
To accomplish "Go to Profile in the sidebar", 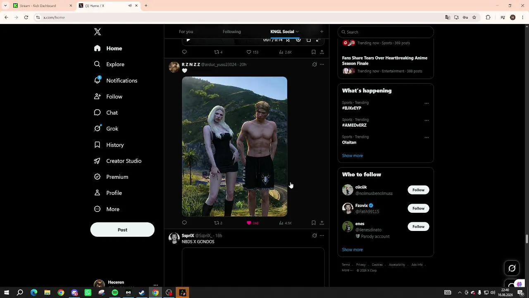I will coord(108,193).
